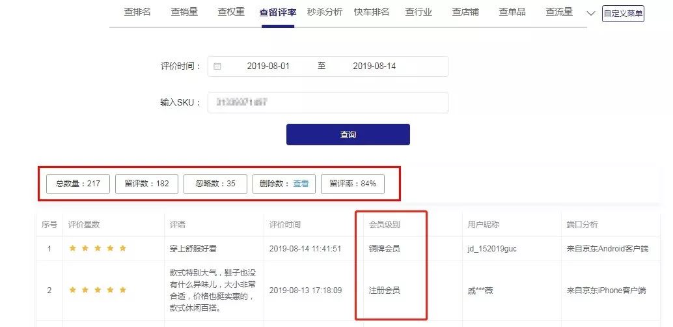This screenshot has width=673, height=327.
Task: Click the 查询 search button
Action: point(348,134)
